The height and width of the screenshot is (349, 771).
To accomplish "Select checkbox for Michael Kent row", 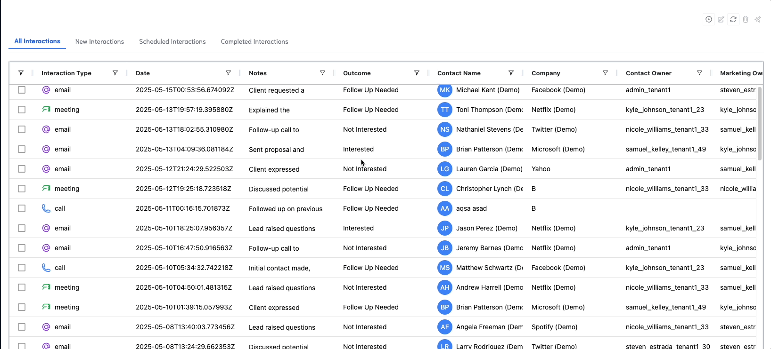I will [22, 90].
